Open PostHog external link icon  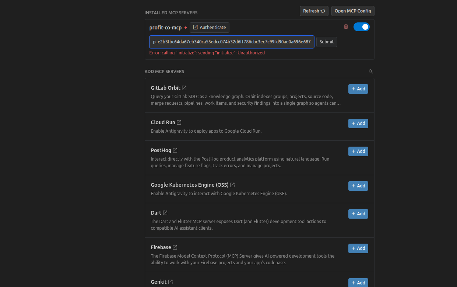(x=175, y=150)
